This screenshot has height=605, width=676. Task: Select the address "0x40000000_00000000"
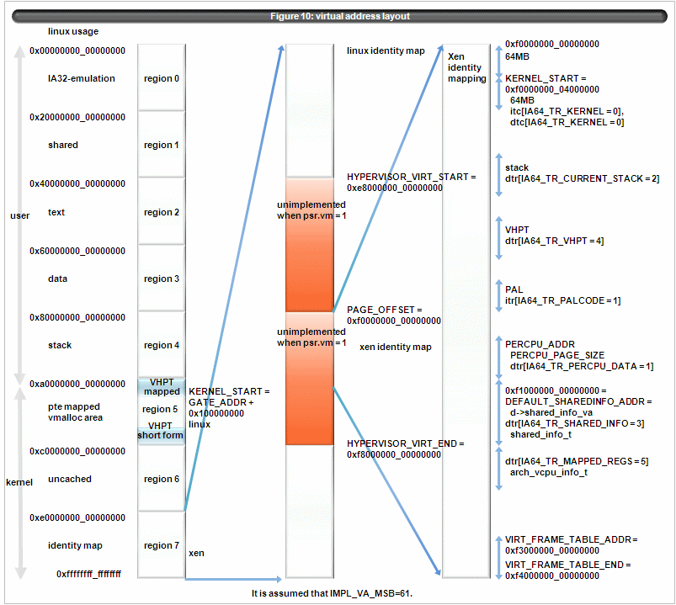(77, 184)
